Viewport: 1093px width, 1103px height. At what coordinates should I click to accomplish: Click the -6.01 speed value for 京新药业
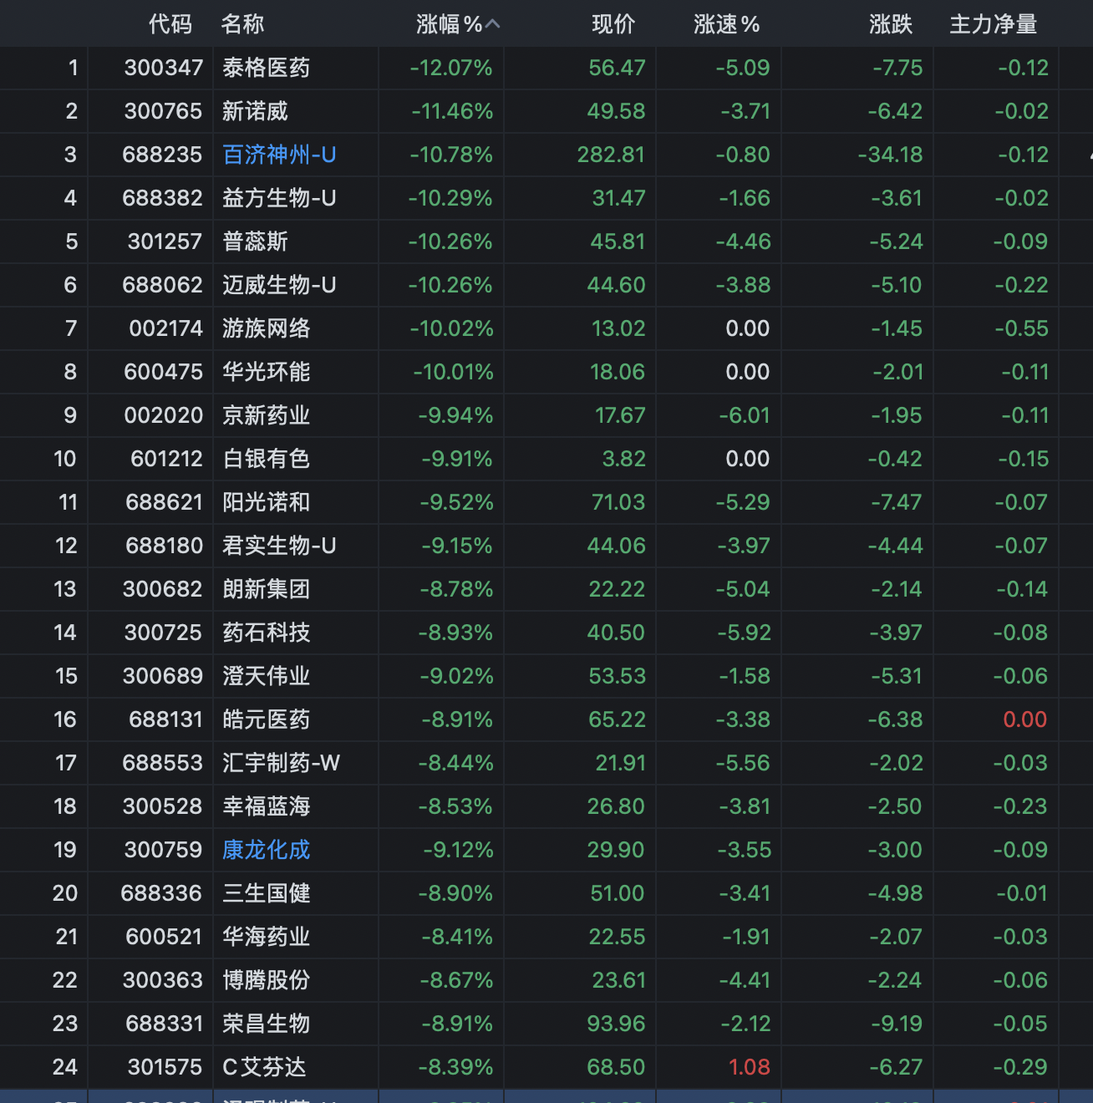pos(745,415)
